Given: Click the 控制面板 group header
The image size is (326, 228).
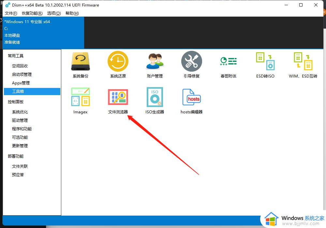Looking at the screenshot, I should point(16,102).
